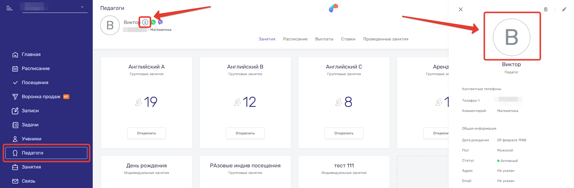
Task: Switch to the Ставки tab
Action: 348,39
